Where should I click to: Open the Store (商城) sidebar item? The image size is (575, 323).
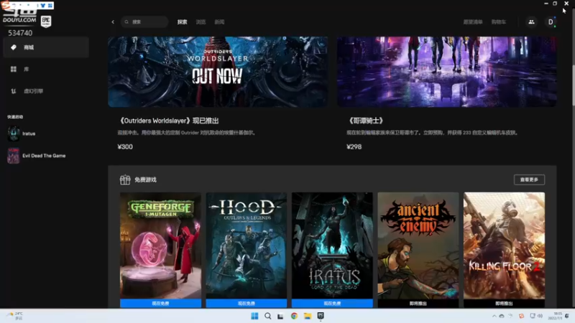pyautogui.click(x=46, y=47)
